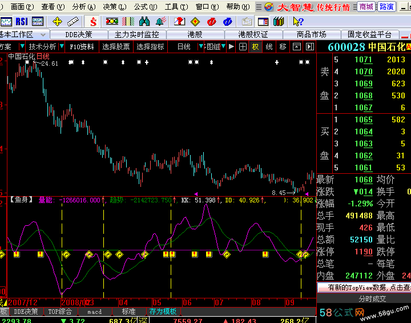Click the 路演 button

coord(386,6)
